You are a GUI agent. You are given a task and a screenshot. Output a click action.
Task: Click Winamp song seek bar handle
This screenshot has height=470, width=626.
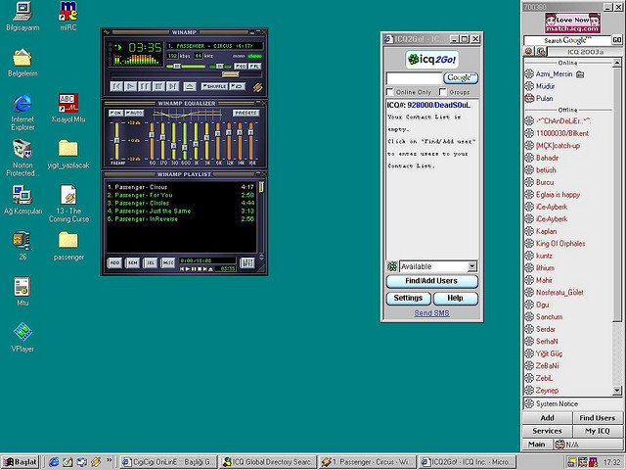(231, 74)
